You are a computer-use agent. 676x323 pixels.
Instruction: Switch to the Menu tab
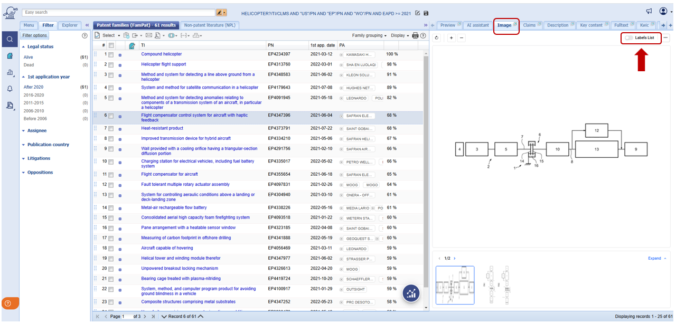(29, 25)
